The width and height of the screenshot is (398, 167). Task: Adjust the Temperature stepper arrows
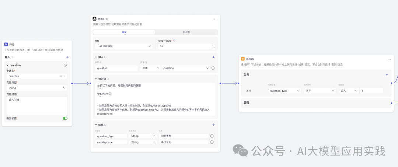click(x=214, y=46)
